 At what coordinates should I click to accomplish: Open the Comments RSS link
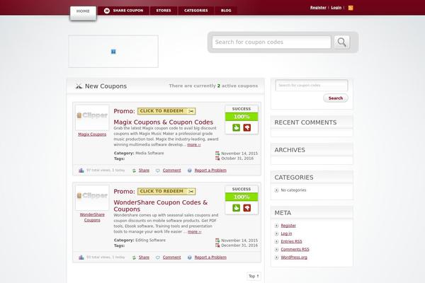[x=295, y=250]
